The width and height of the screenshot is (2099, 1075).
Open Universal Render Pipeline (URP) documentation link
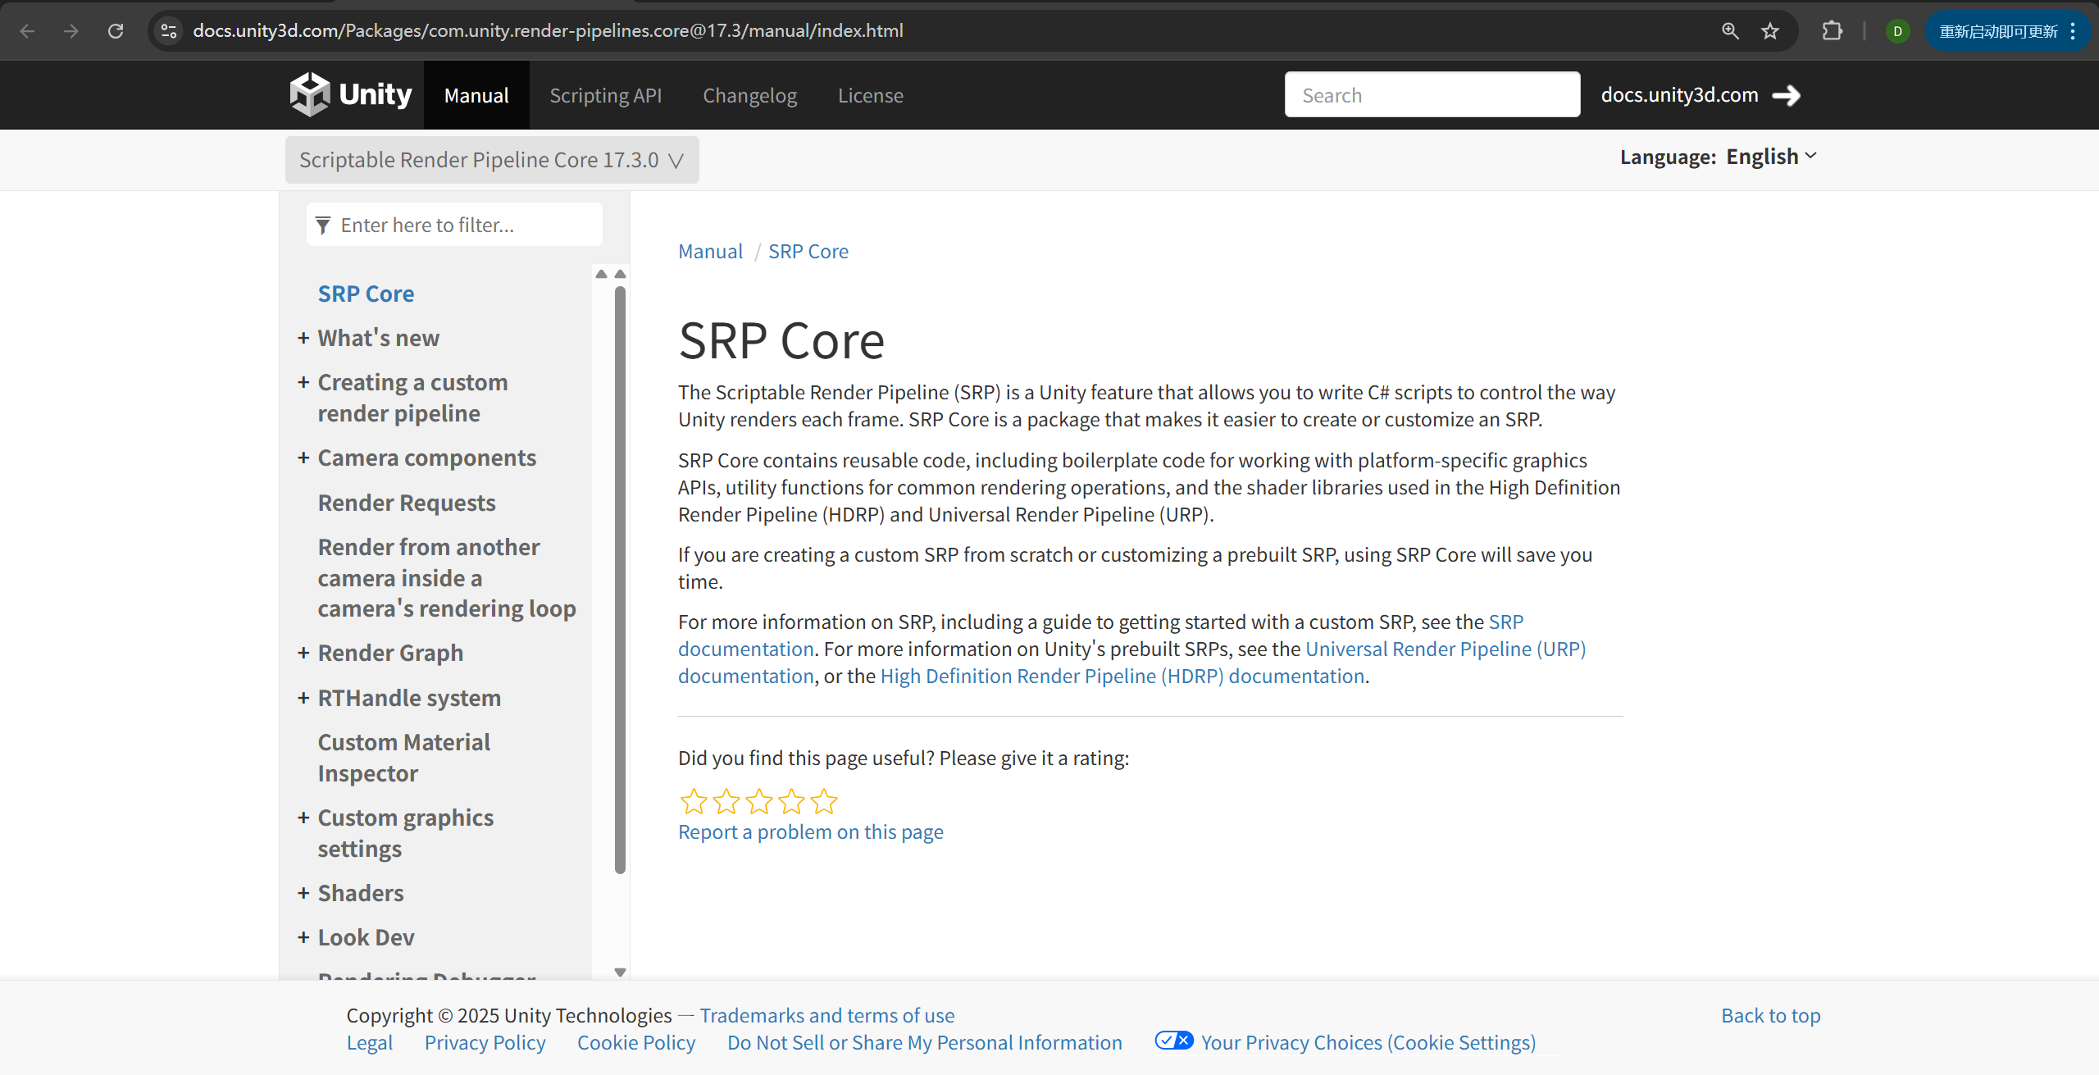(x=1446, y=649)
